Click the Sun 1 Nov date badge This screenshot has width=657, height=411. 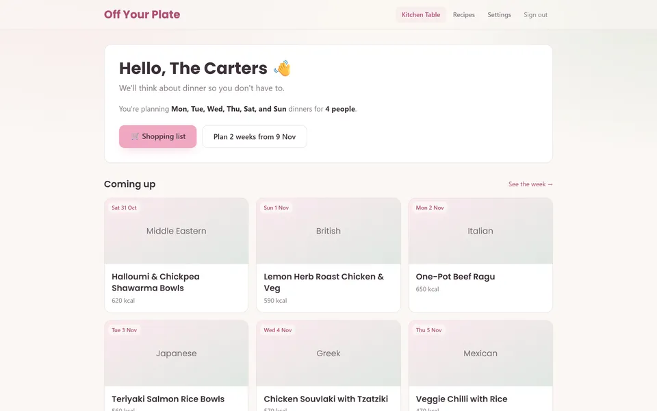click(276, 208)
